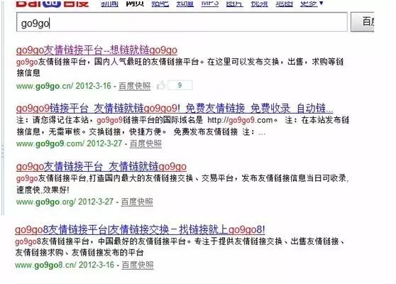
Task: Click the like count box showing 9
Action: pyautogui.click(x=180, y=85)
